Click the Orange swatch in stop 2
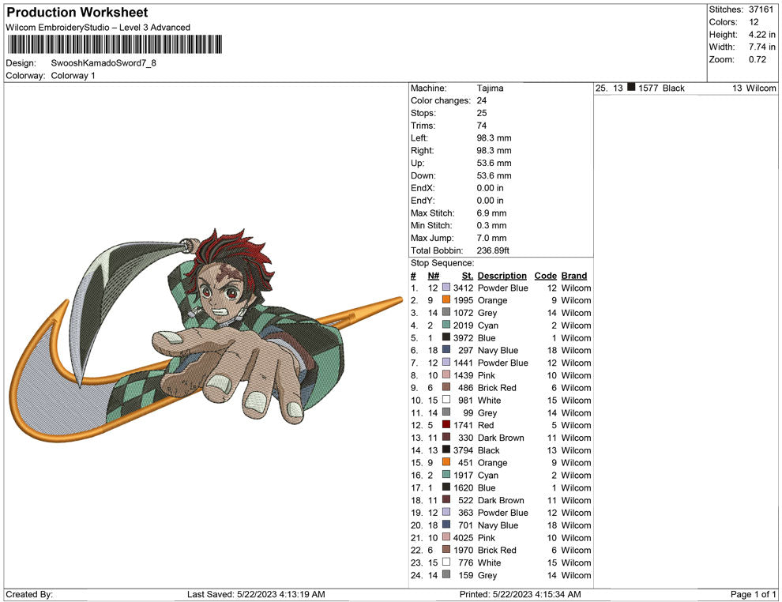 pyautogui.click(x=446, y=299)
